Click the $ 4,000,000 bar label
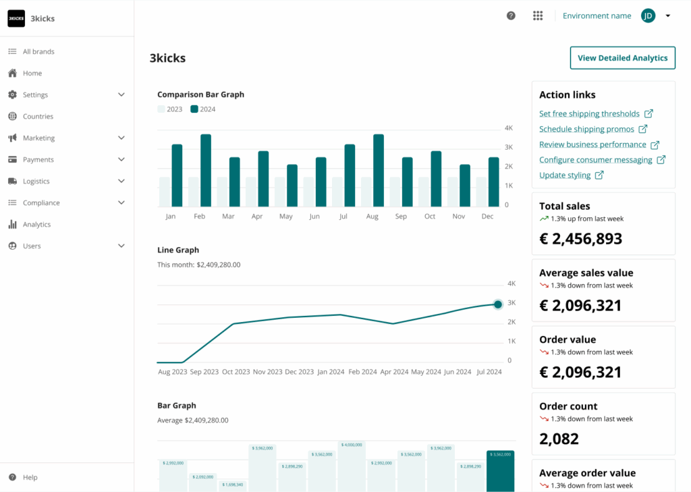The width and height of the screenshot is (691, 492). tap(352, 445)
